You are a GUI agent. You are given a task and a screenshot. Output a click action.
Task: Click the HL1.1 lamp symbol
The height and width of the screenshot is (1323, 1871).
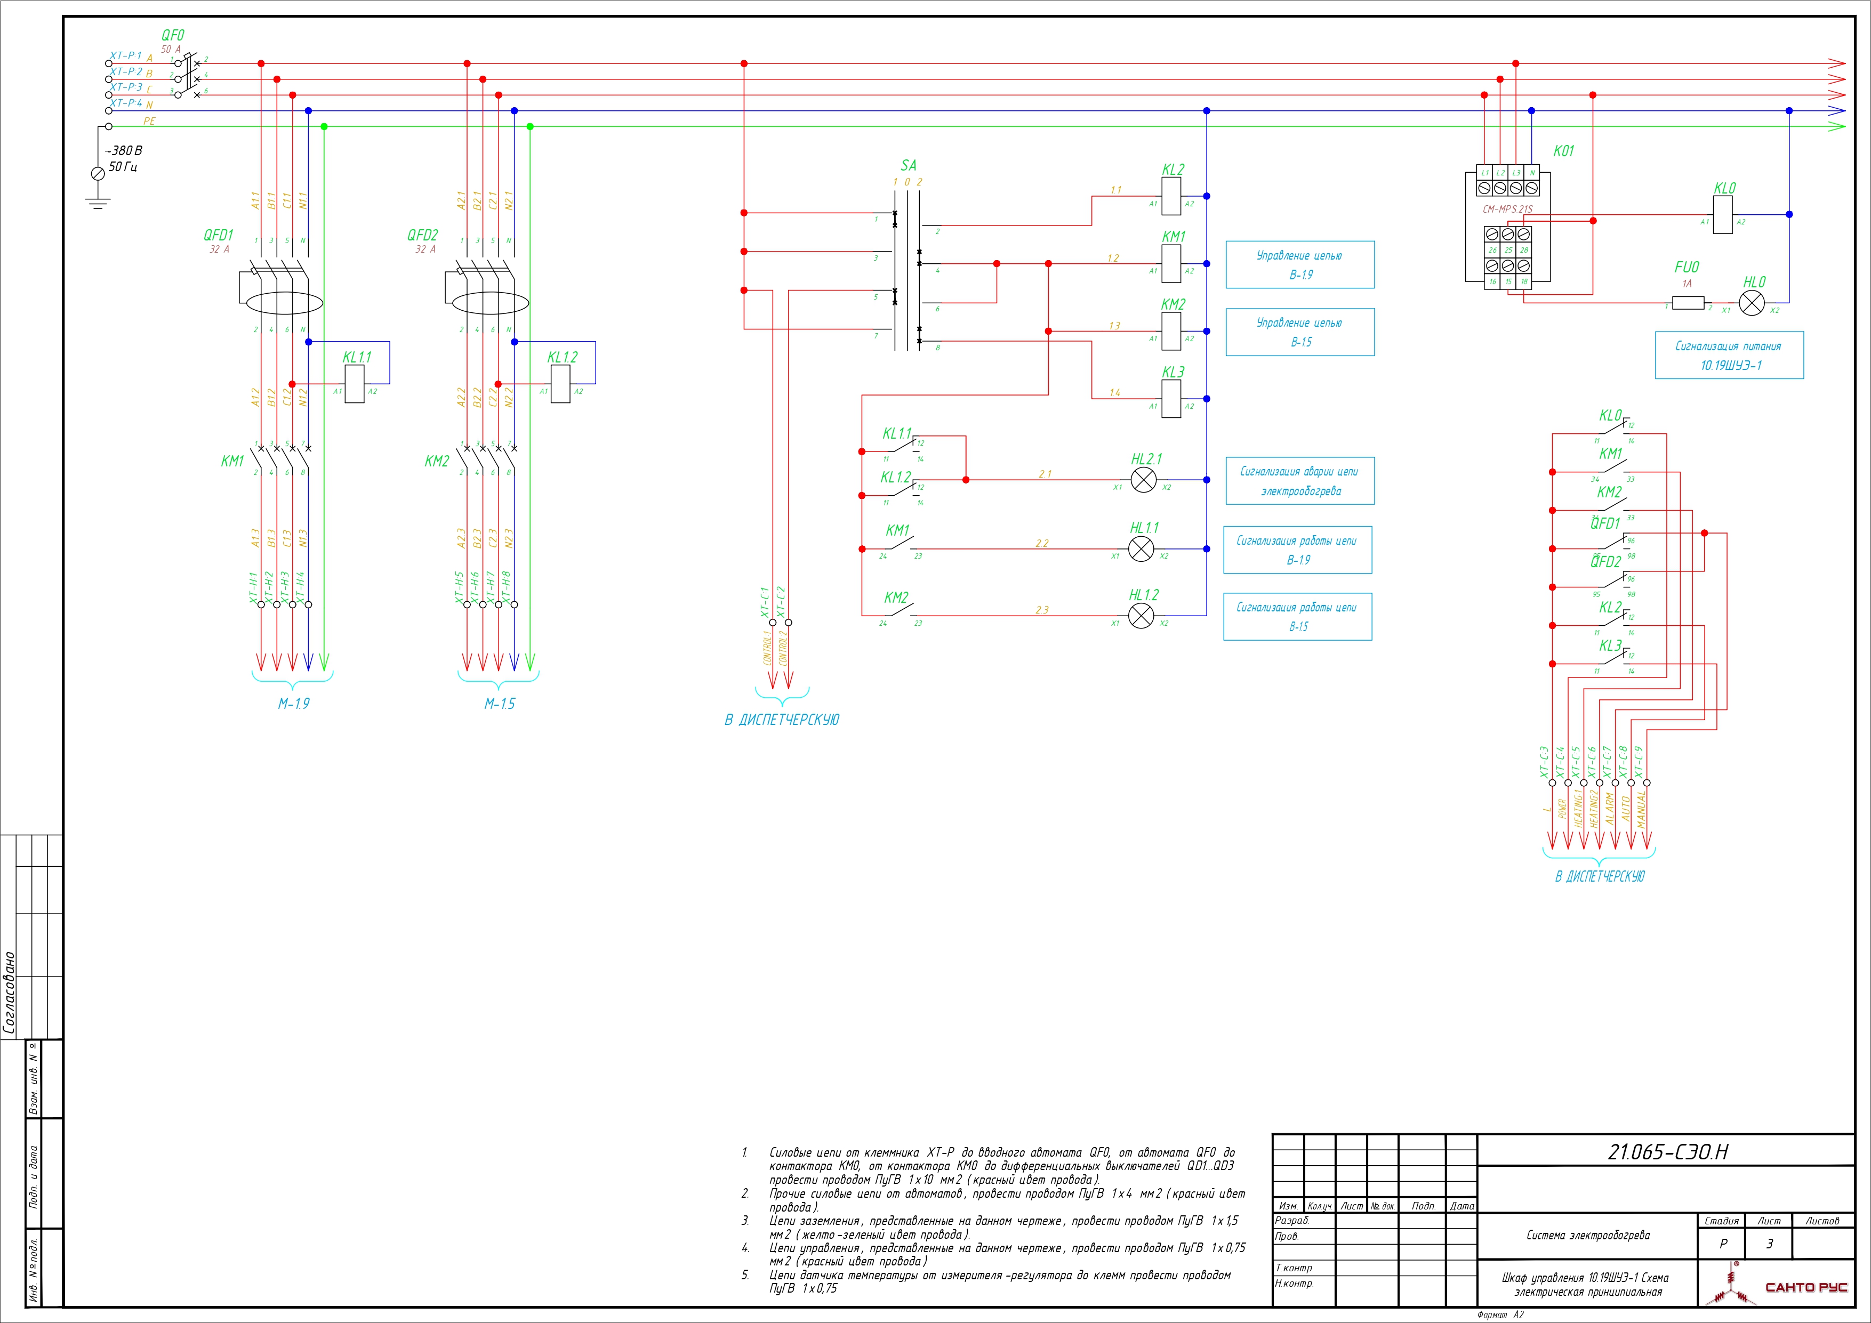pos(1142,549)
